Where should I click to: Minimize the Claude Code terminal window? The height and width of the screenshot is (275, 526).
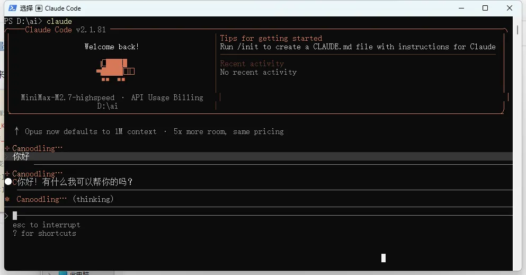[461, 8]
